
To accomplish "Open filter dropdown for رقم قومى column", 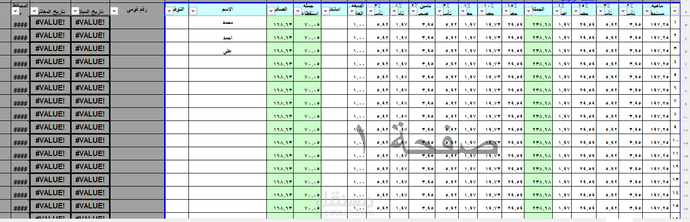I will (x=114, y=11).
